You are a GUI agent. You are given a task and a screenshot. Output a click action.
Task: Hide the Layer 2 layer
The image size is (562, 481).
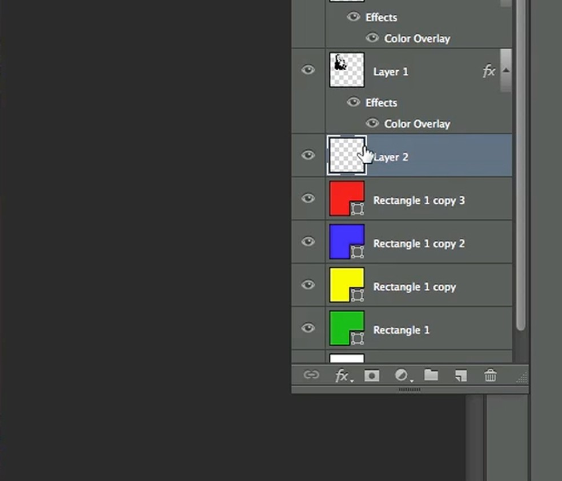pyautogui.click(x=308, y=155)
